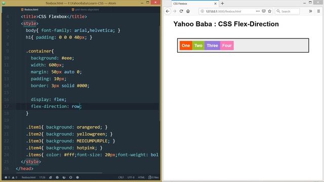The image size is (324, 182).
Task: Click the forward navigation arrow in Firefox
Action: point(175,11)
